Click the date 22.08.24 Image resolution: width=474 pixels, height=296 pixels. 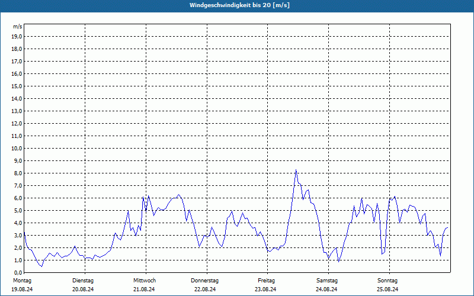coord(205,289)
